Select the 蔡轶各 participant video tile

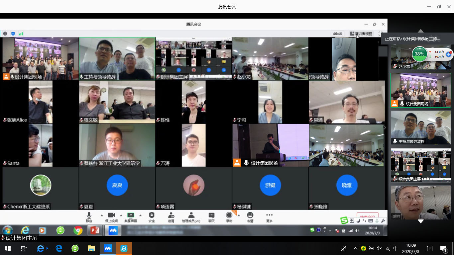[117, 145]
